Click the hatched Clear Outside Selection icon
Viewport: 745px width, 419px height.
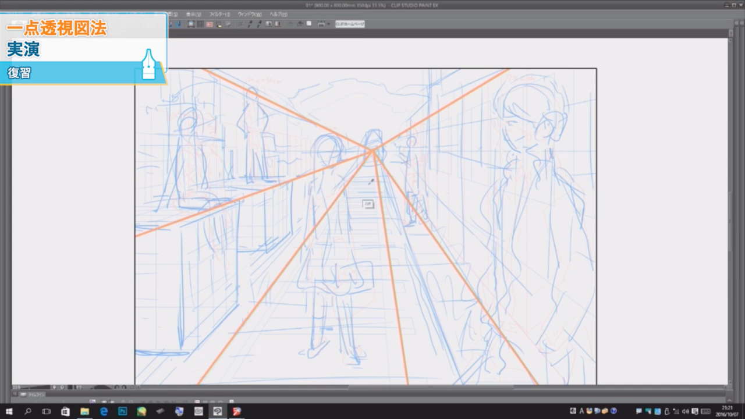pyautogui.click(x=200, y=24)
